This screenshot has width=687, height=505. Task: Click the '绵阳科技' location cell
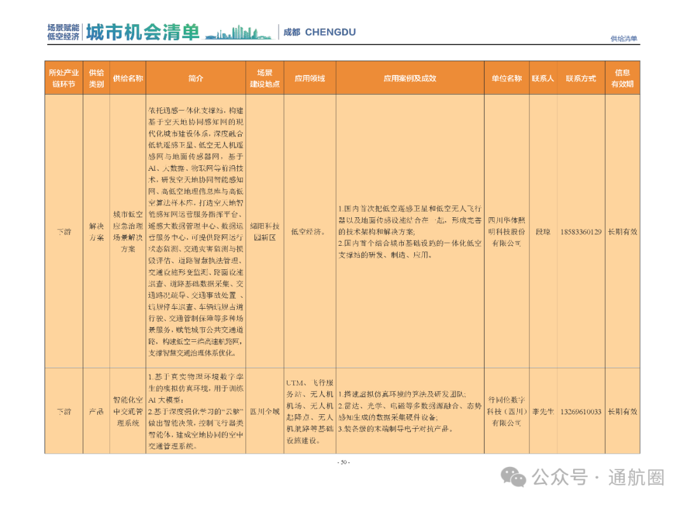265,231
